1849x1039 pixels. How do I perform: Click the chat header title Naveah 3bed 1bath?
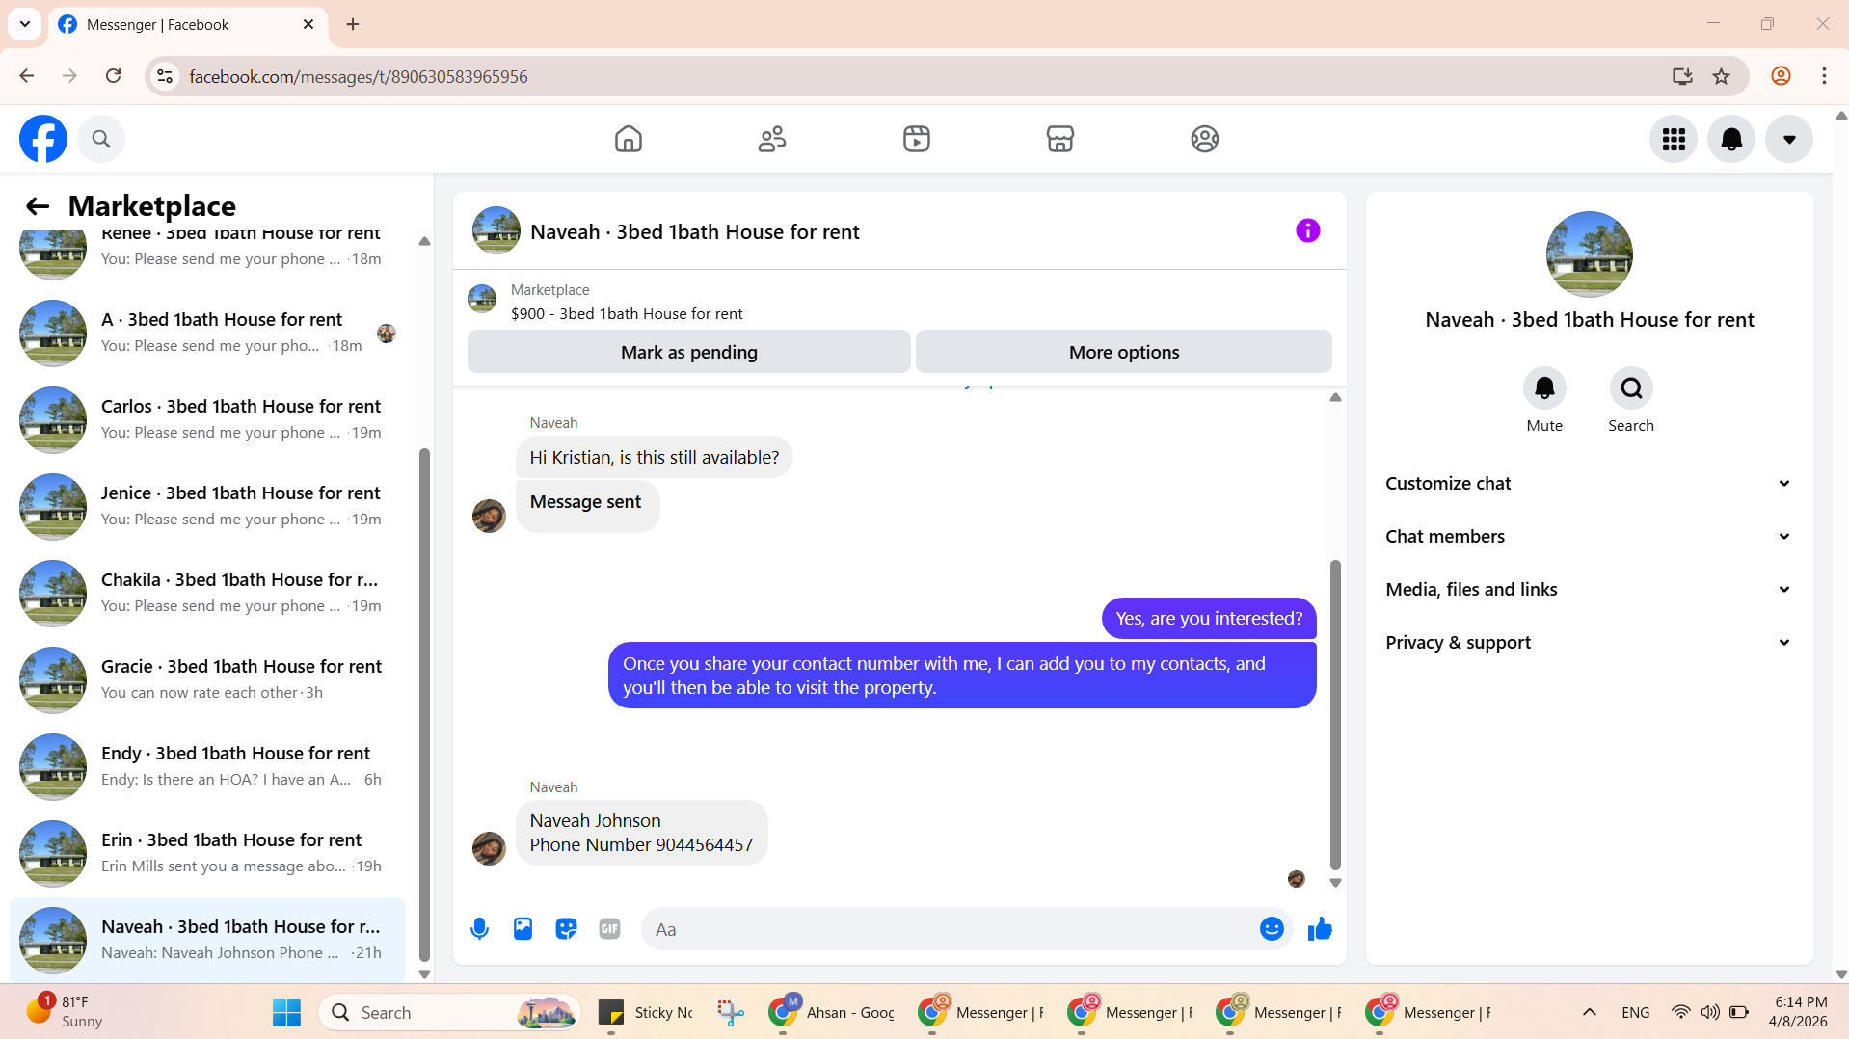tap(694, 232)
